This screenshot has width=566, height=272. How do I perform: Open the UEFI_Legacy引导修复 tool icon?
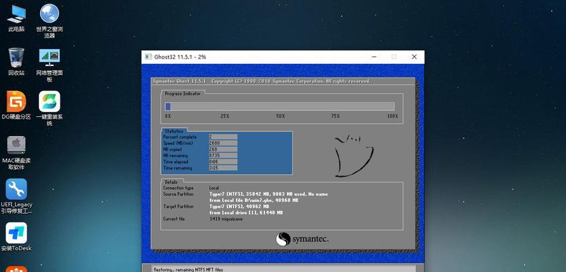click(x=16, y=196)
